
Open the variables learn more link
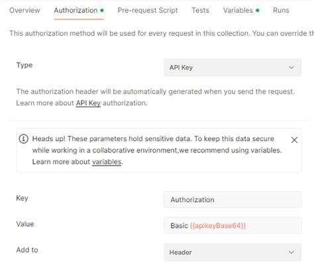coord(107,162)
